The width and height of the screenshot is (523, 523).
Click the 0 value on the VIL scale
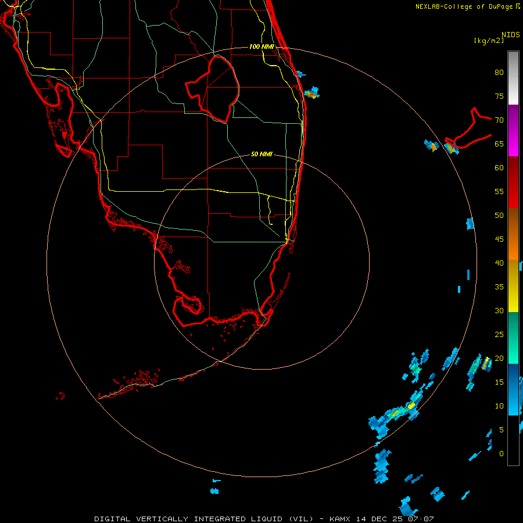coord(501,454)
